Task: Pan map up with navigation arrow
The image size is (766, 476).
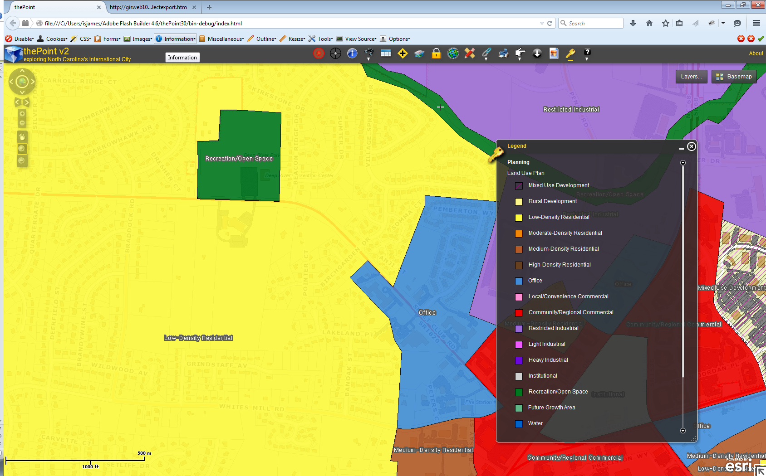Action: coord(22,71)
